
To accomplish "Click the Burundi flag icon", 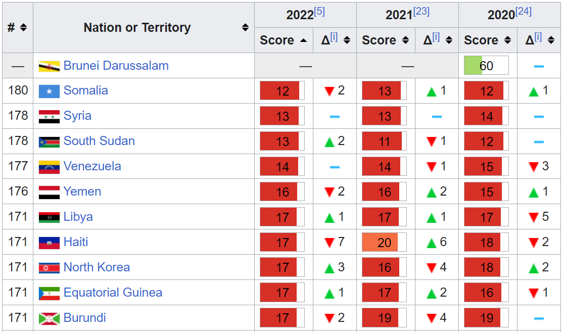I will click(49, 318).
